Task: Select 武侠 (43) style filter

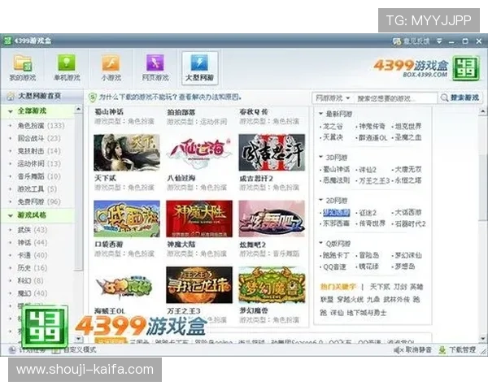Action: (33, 230)
